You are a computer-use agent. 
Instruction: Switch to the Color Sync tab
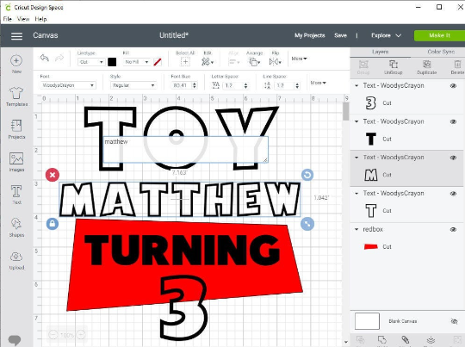[441, 52]
